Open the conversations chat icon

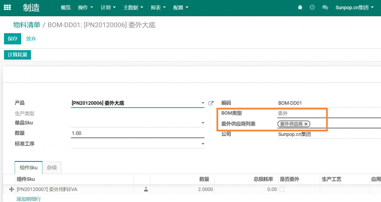[325, 7]
